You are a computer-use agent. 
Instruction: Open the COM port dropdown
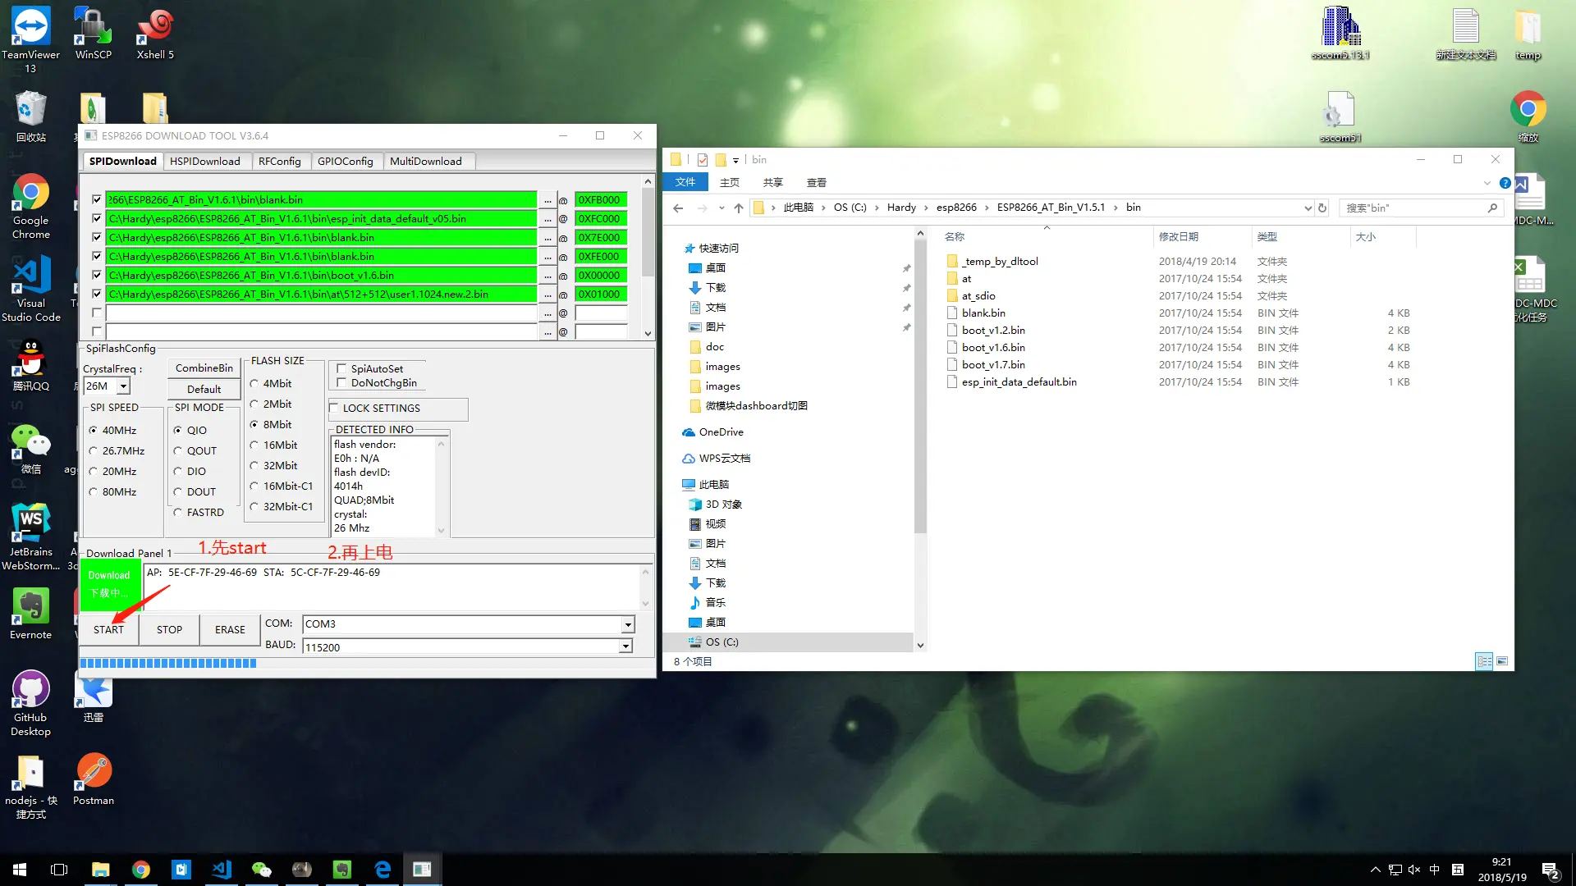point(628,624)
